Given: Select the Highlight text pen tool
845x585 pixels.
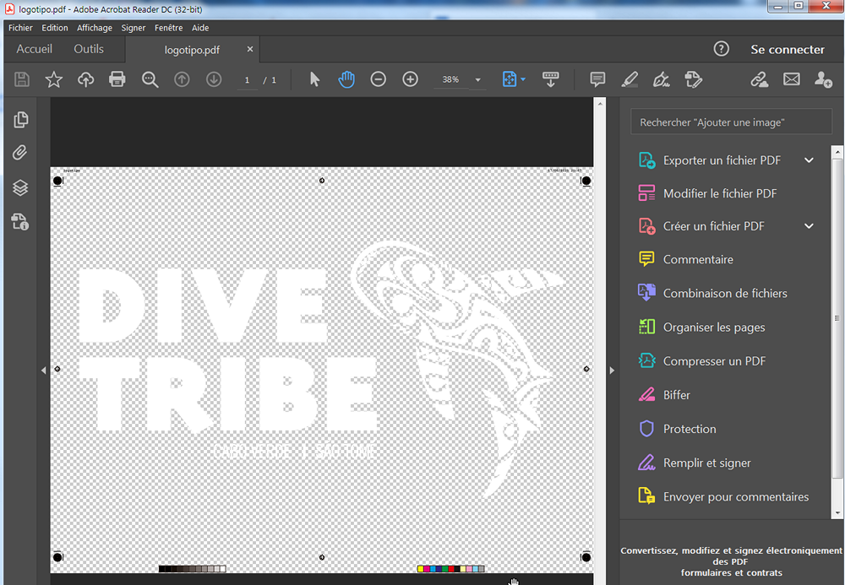Looking at the screenshot, I should [x=630, y=79].
